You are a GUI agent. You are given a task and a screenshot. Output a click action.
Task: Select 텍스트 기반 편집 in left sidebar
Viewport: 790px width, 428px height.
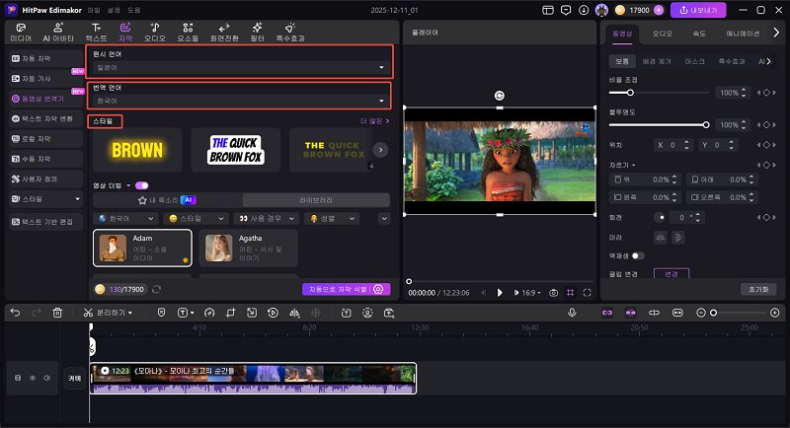click(45, 222)
